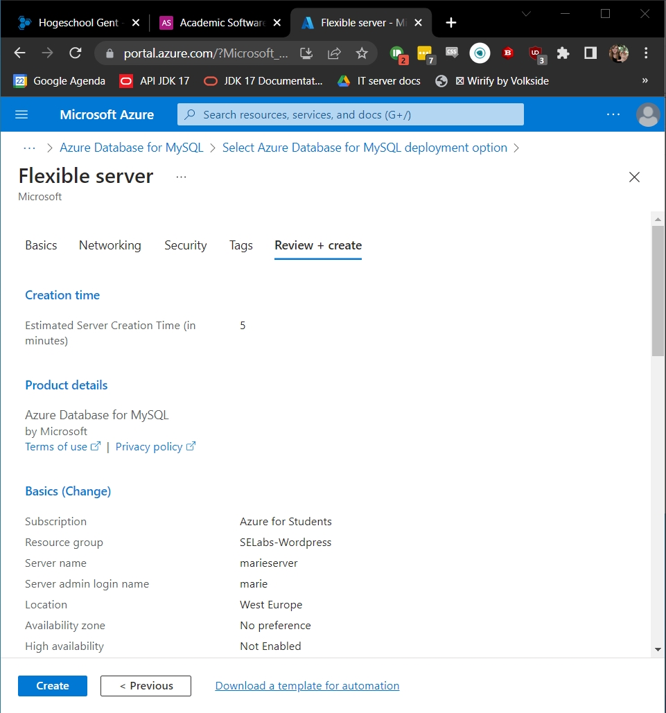
Task: Click the Azure search resources box
Action: tap(350, 114)
